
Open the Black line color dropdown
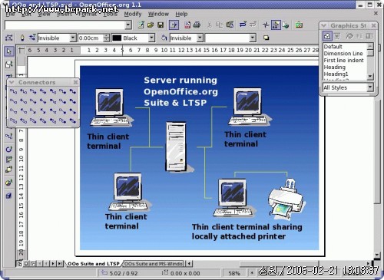pyautogui.click(x=151, y=38)
